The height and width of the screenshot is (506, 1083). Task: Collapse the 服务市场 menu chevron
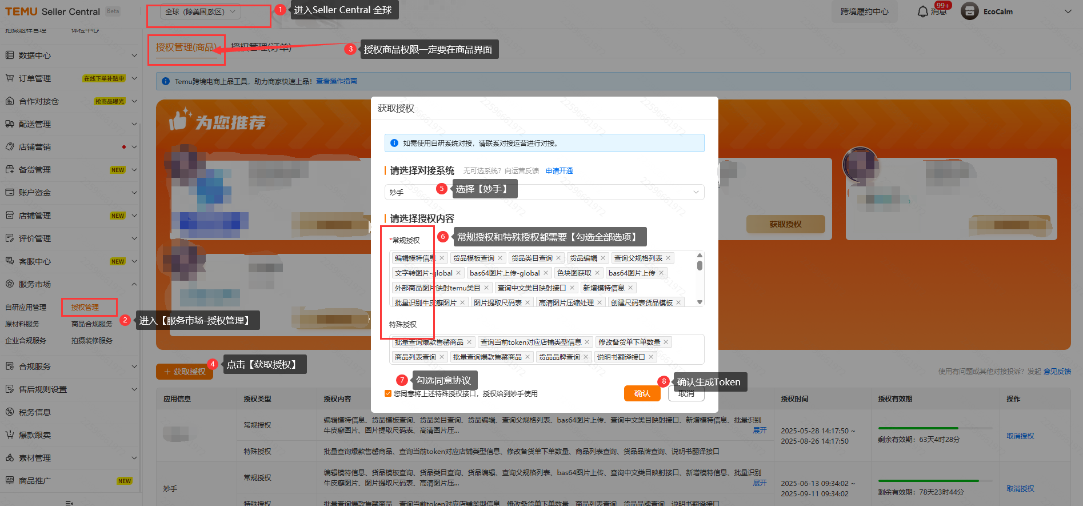coord(134,284)
